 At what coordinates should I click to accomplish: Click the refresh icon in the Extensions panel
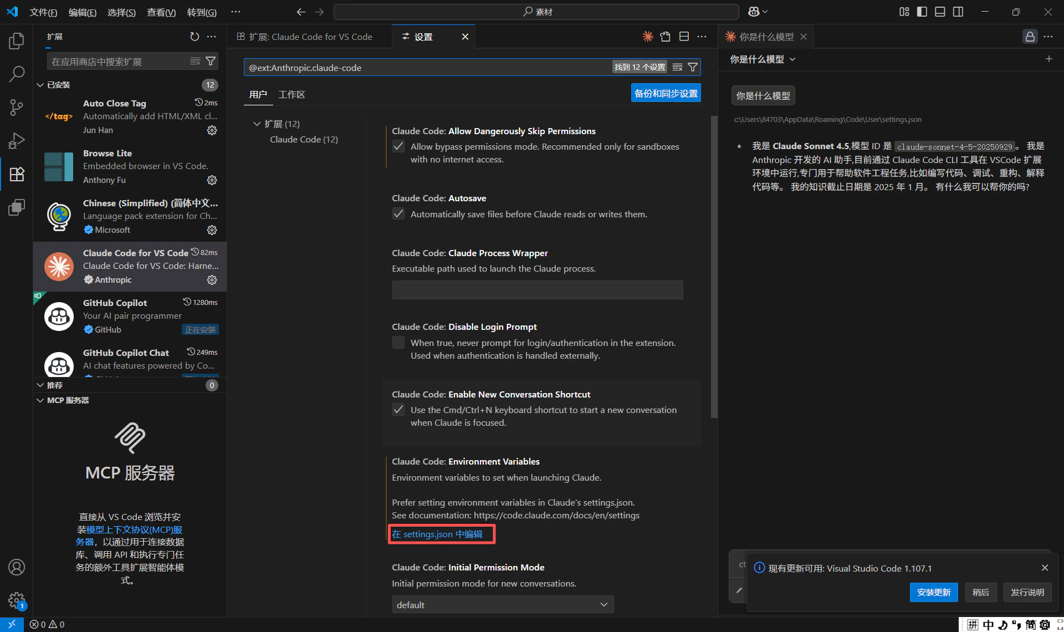click(x=194, y=37)
